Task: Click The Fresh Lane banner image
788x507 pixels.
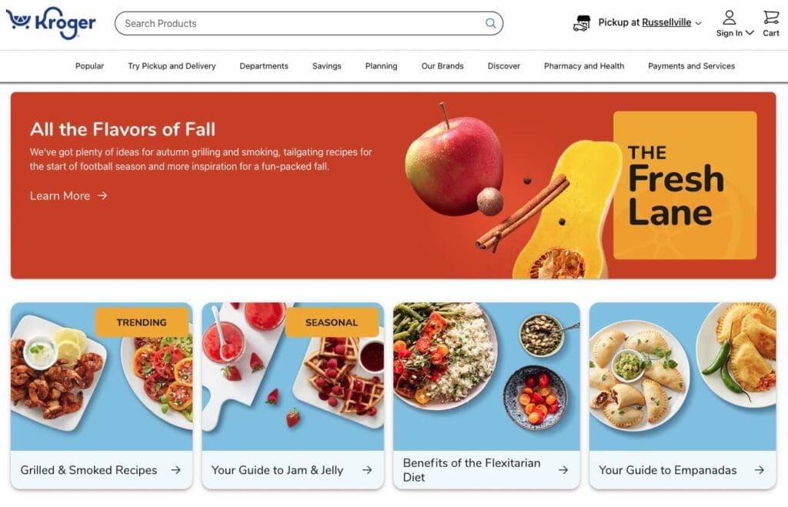Action: coord(685,185)
